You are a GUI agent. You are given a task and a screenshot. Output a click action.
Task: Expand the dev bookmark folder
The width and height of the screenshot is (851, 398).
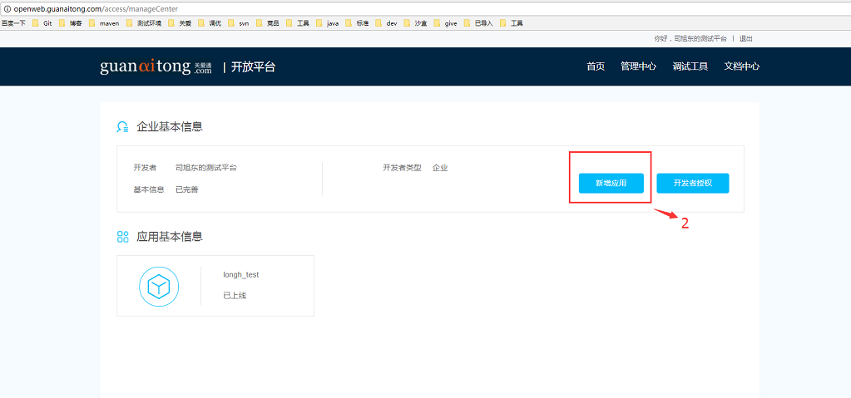(386, 23)
